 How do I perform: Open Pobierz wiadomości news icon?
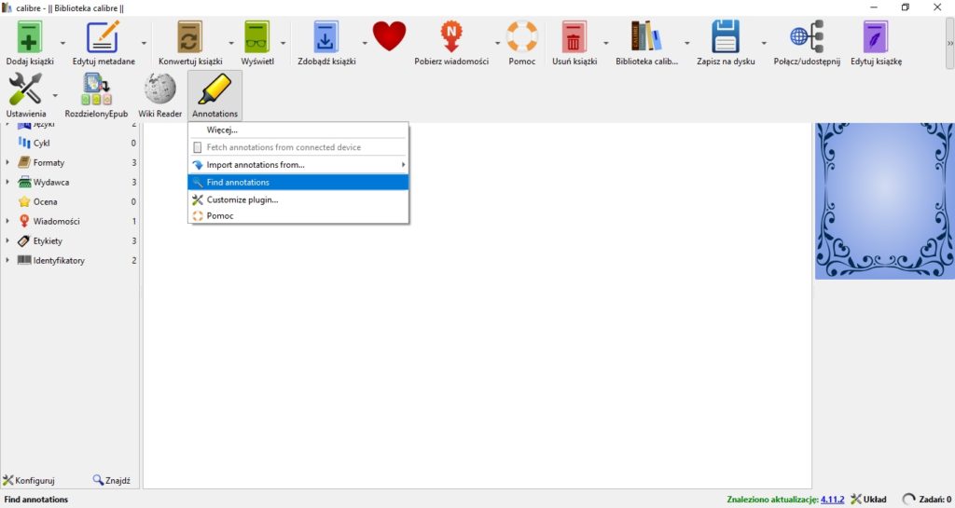tap(451, 36)
